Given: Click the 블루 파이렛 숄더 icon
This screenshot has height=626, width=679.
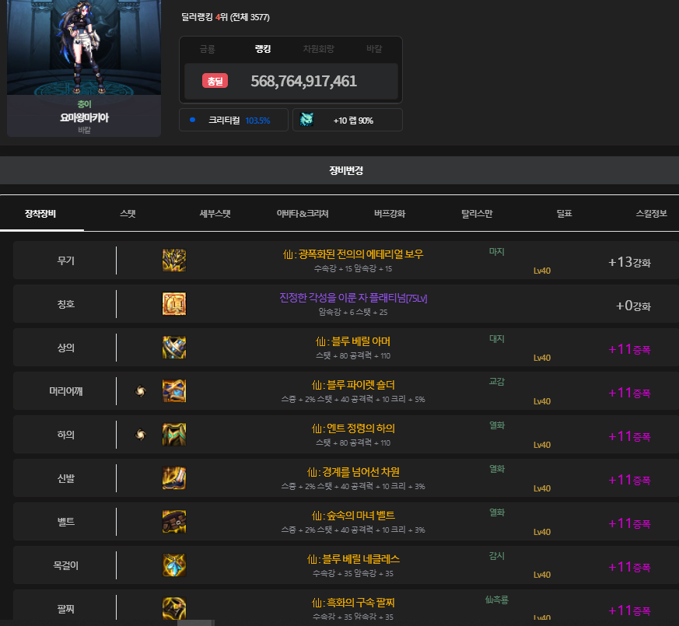Looking at the screenshot, I should [173, 391].
